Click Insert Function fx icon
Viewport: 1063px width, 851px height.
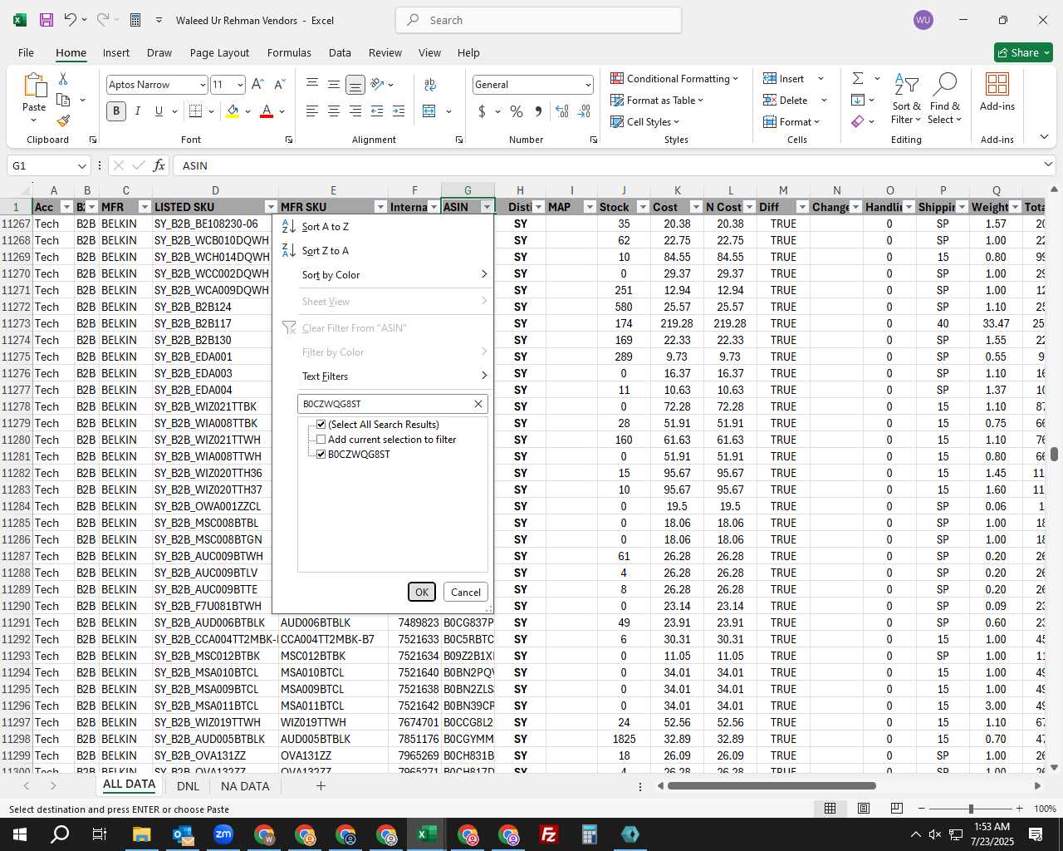point(159,165)
